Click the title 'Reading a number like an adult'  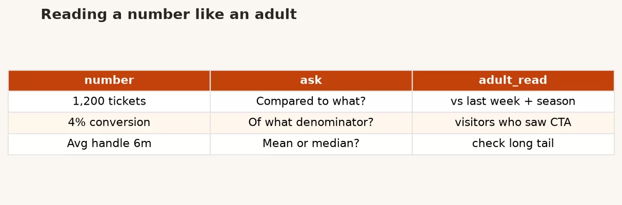tap(169, 15)
